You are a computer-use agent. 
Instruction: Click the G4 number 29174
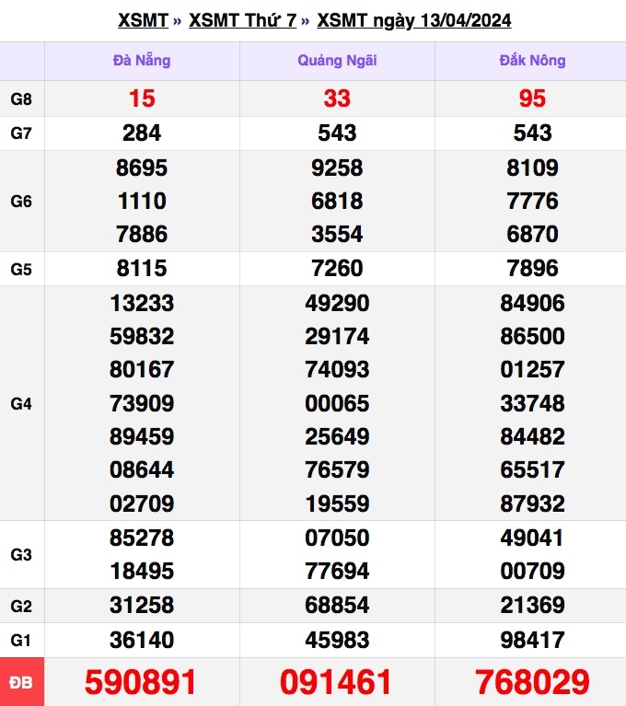(337, 336)
